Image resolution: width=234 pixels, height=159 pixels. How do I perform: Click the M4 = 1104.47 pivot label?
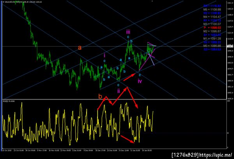coord(212,17)
